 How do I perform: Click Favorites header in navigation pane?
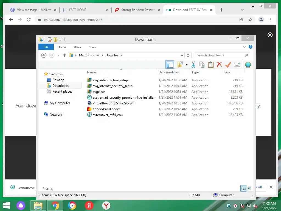[56, 74]
